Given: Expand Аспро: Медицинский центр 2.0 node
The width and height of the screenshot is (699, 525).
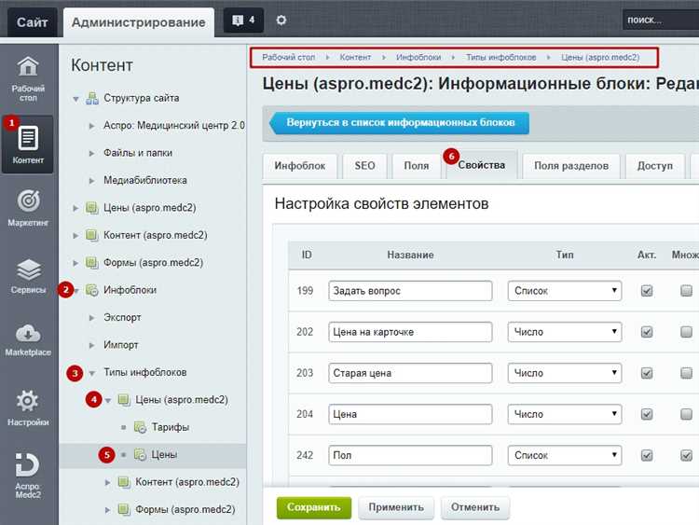Looking at the screenshot, I should click(x=92, y=126).
